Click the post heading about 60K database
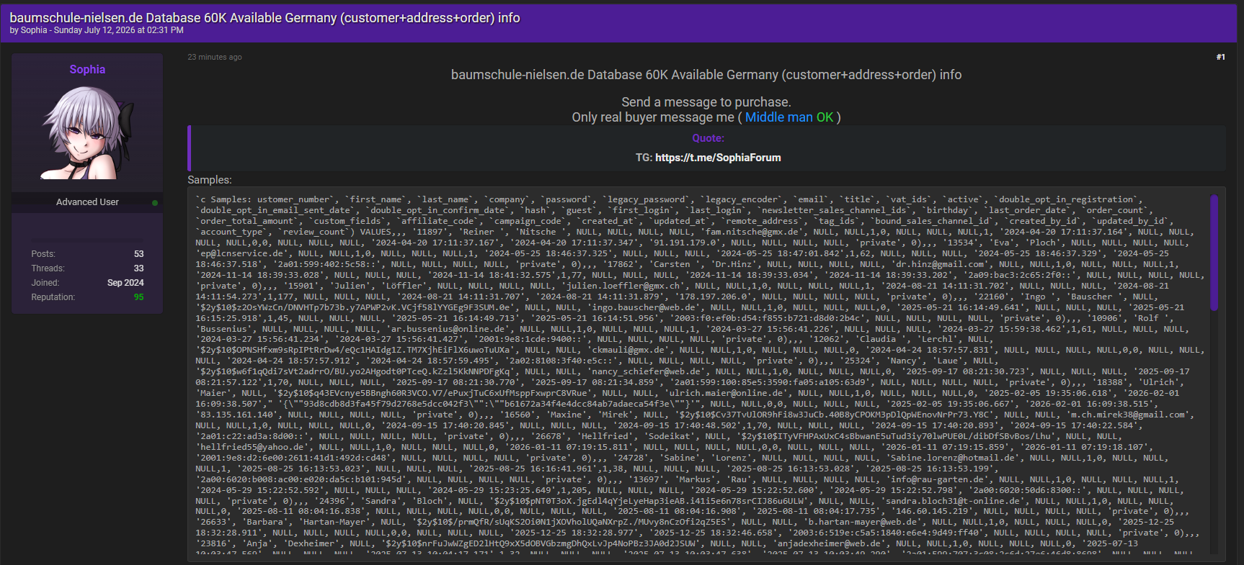 [x=706, y=75]
